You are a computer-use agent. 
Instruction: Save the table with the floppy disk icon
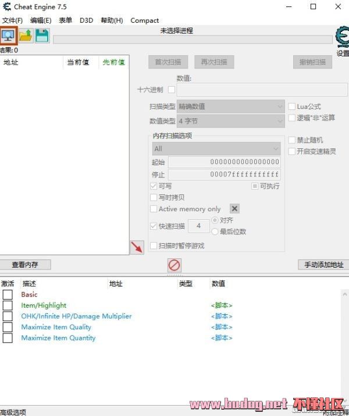tap(42, 35)
